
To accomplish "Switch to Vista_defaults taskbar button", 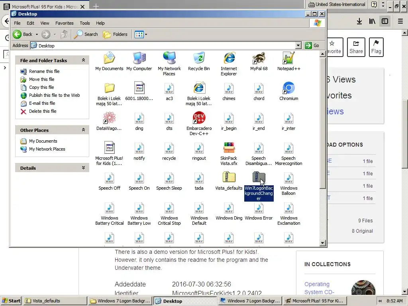I will [55, 301].
